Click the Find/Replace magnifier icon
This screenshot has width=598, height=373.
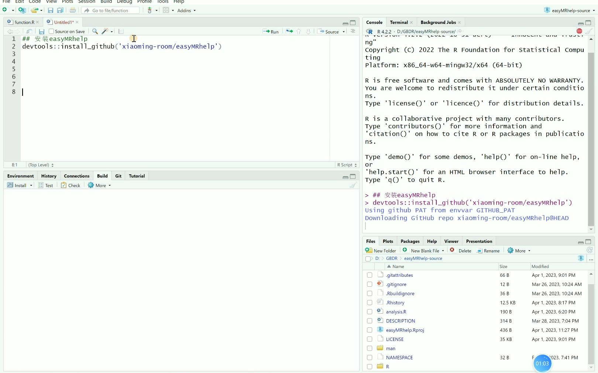pos(95,31)
